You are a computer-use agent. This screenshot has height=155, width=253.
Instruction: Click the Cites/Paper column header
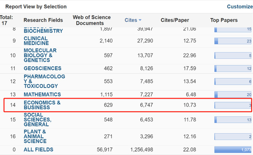[175, 20]
